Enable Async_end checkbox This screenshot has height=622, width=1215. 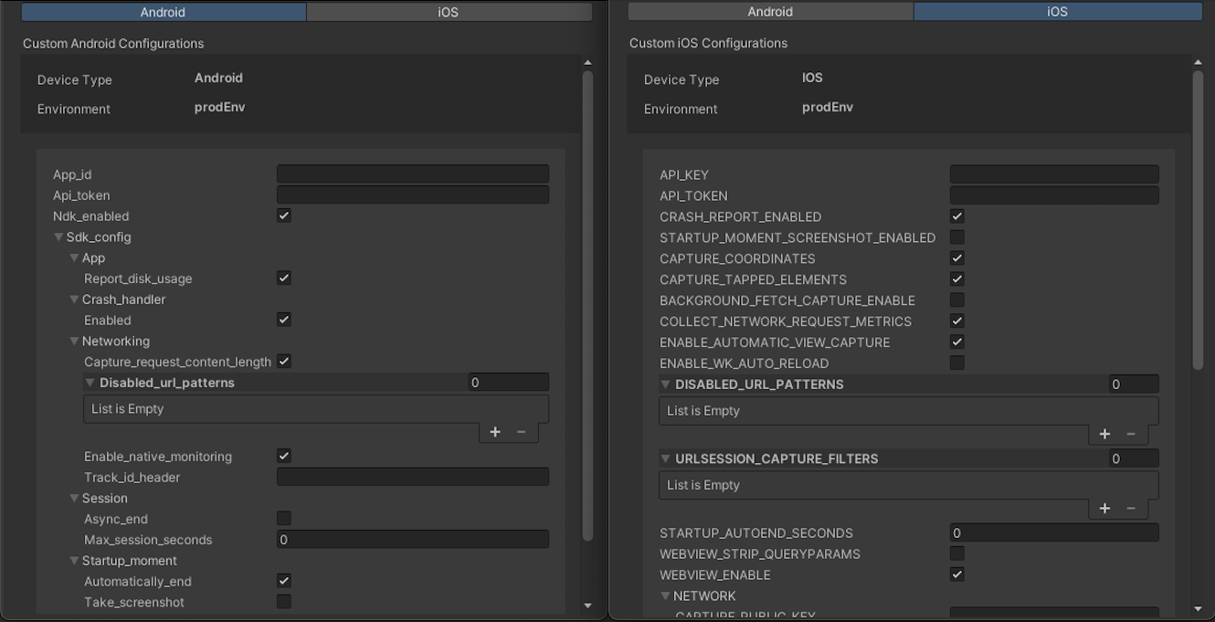(x=284, y=519)
